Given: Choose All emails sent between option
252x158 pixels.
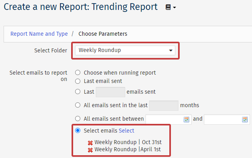Looking at the screenshot, I should [78, 119].
